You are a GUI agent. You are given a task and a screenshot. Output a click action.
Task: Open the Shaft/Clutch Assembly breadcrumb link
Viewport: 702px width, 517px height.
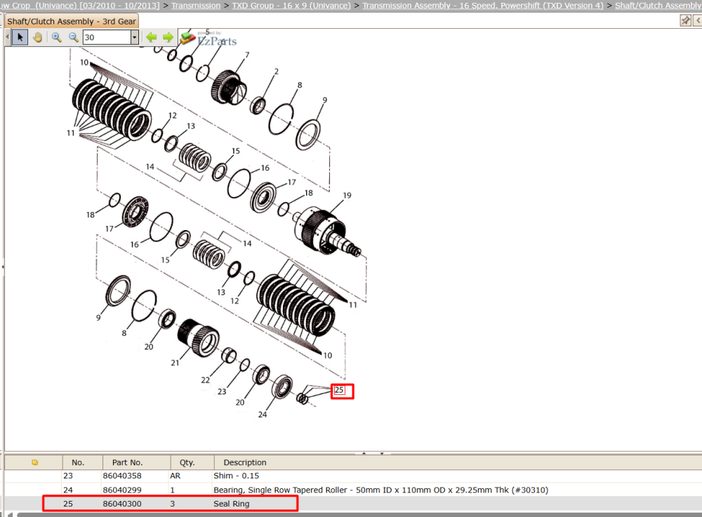point(658,6)
